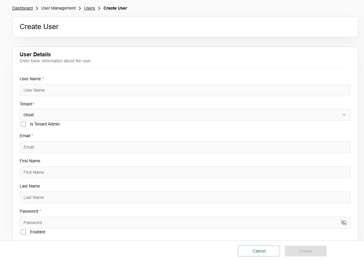
Task: Go to Dashboard via breadcrumb link
Action: pyautogui.click(x=23, y=8)
